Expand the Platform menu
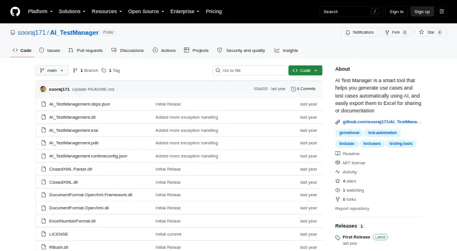 click(40, 11)
